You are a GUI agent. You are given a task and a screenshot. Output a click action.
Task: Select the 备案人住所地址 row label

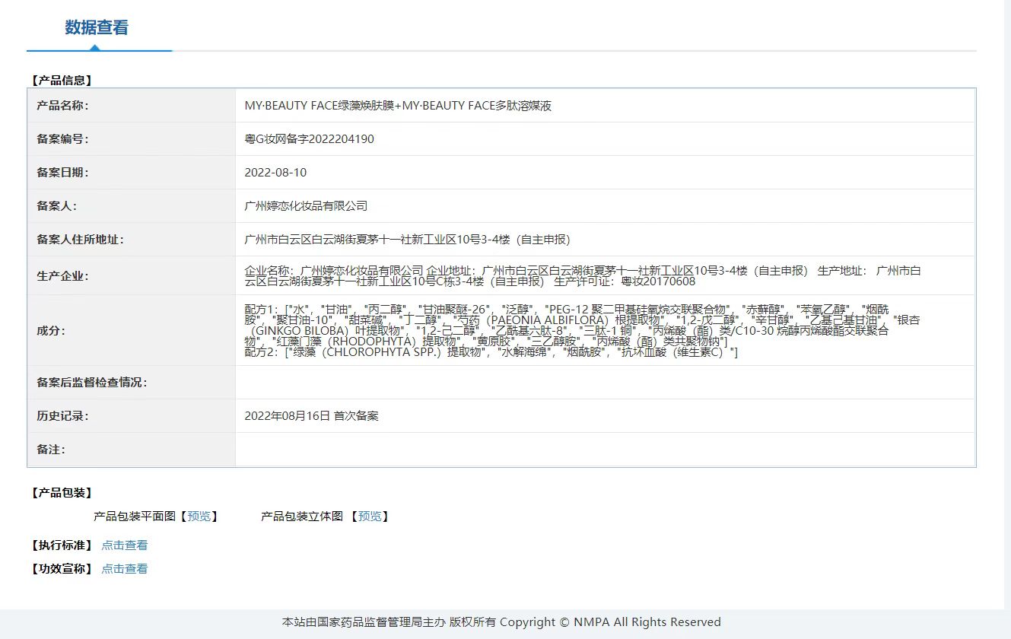(x=80, y=240)
